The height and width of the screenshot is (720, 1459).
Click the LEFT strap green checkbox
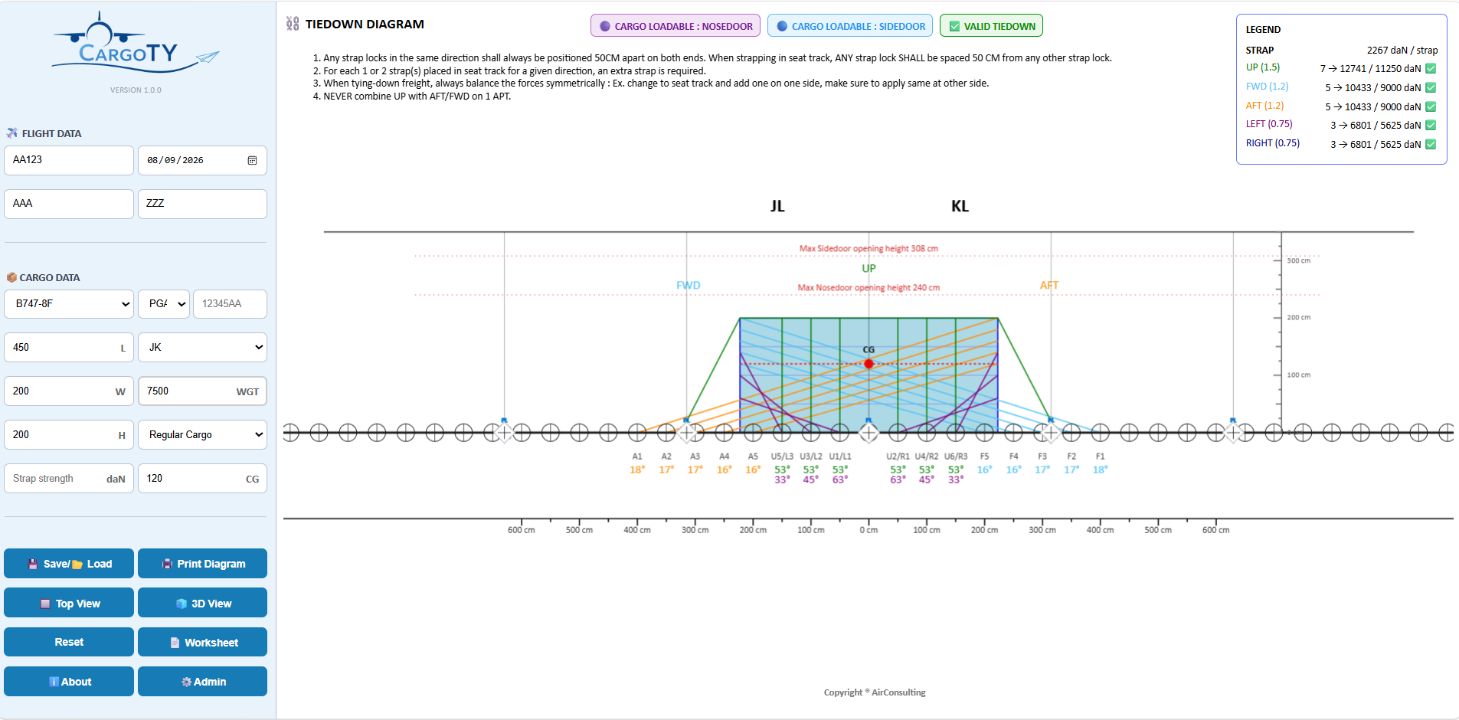[1431, 126]
